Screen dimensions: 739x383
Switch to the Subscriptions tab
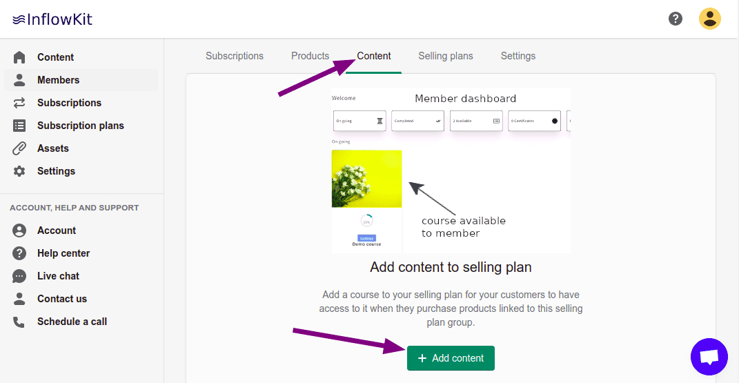(235, 56)
